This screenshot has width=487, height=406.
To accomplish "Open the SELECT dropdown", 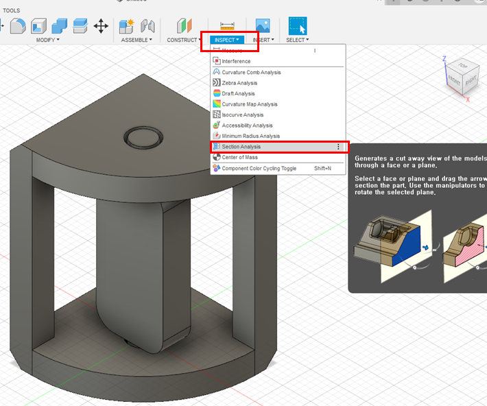I will (298, 40).
